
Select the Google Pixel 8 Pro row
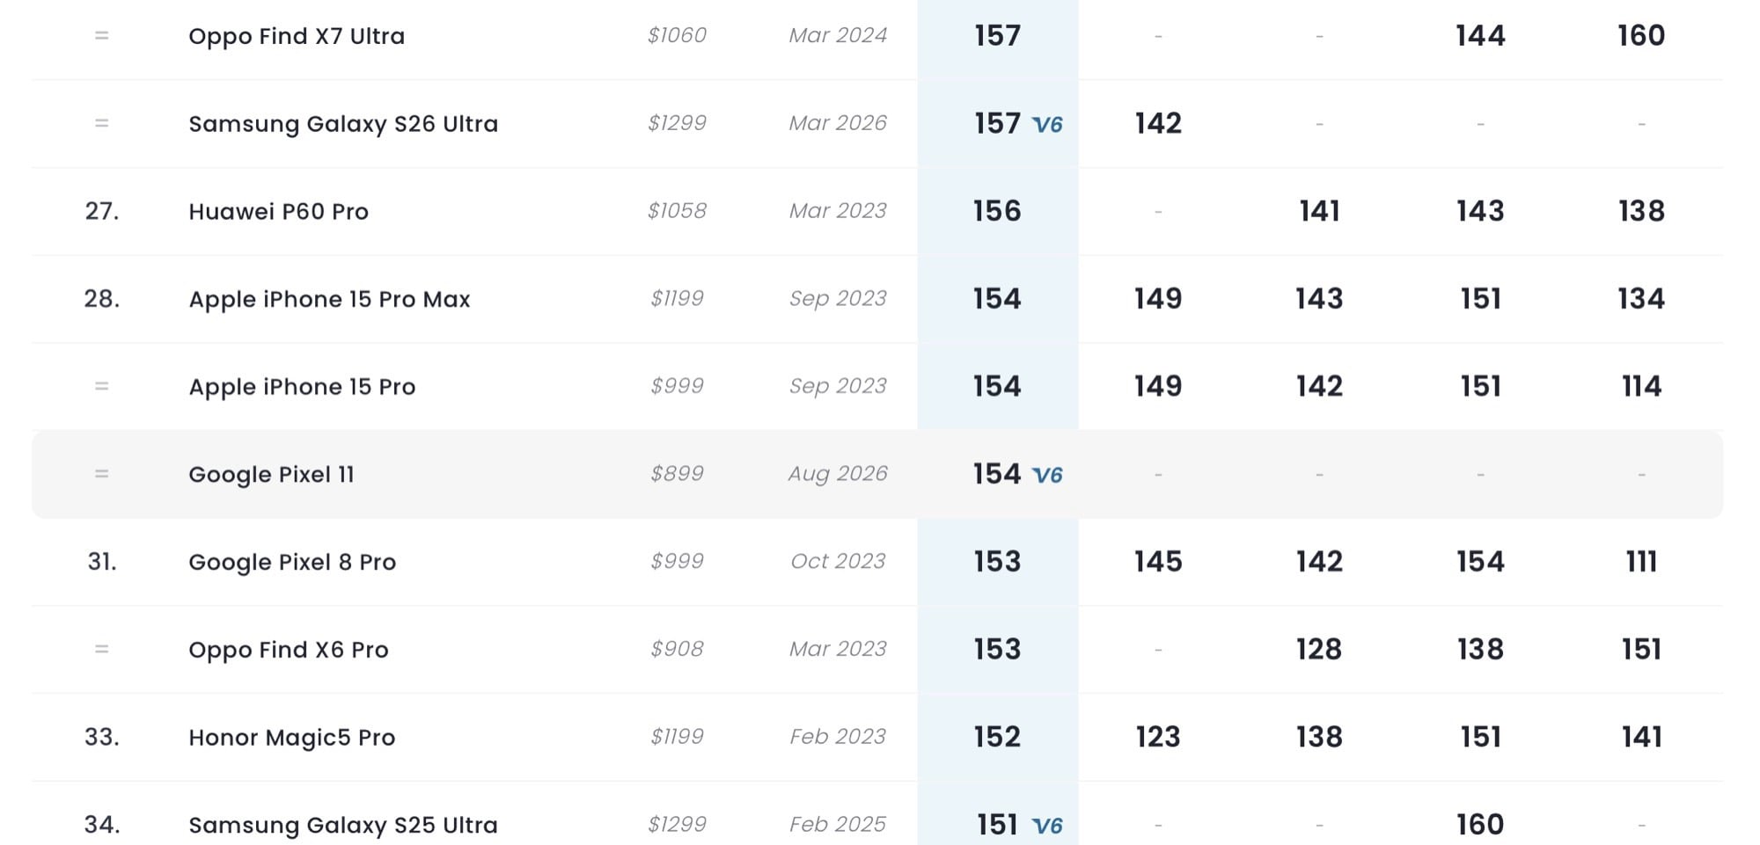click(877, 562)
